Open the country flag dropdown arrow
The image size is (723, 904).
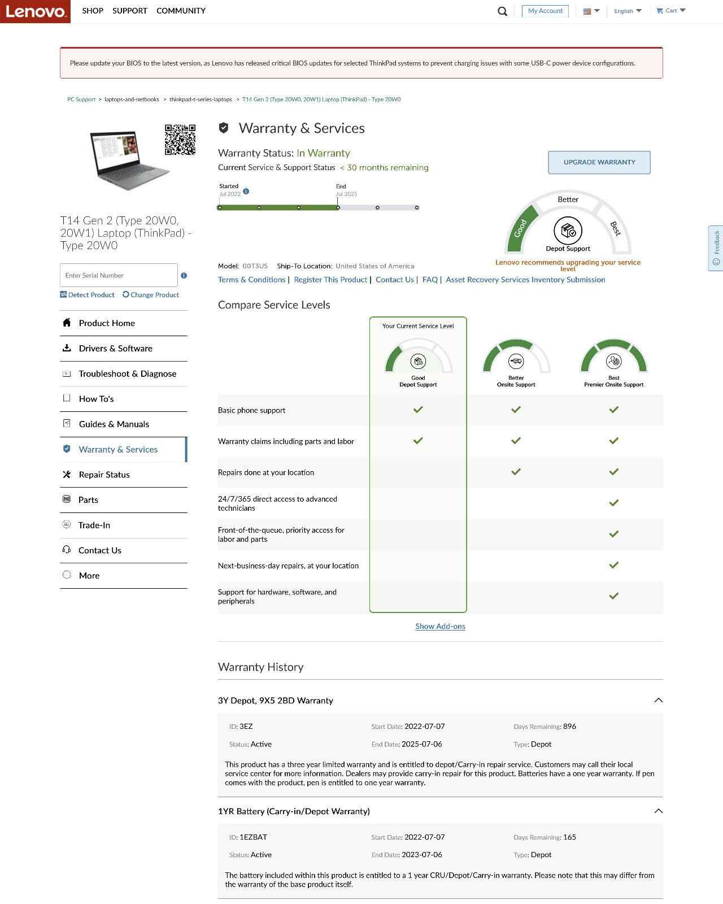[x=597, y=11]
